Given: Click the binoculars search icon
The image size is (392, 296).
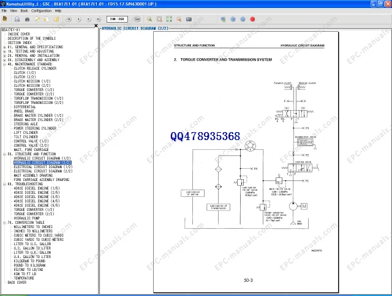Looking at the screenshot, I should [x=27, y=19].
